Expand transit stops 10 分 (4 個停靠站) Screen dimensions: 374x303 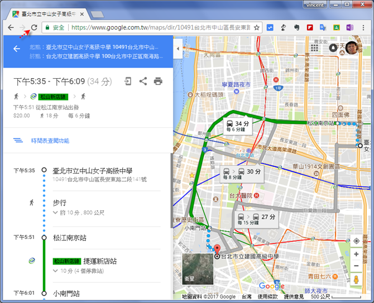pos(79,271)
